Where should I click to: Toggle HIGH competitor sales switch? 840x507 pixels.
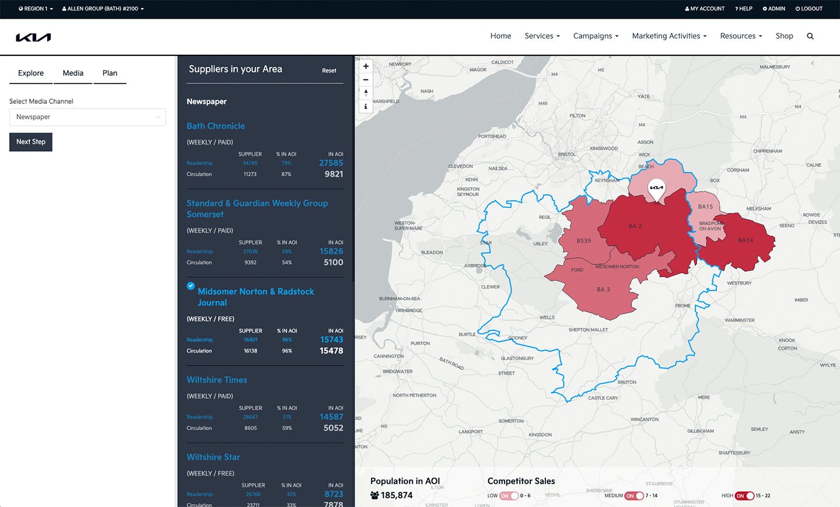[x=744, y=496]
